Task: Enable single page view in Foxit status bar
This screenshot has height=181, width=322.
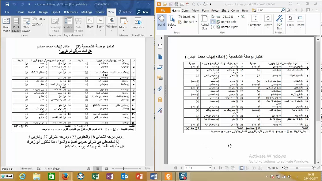Action: click(x=242, y=168)
